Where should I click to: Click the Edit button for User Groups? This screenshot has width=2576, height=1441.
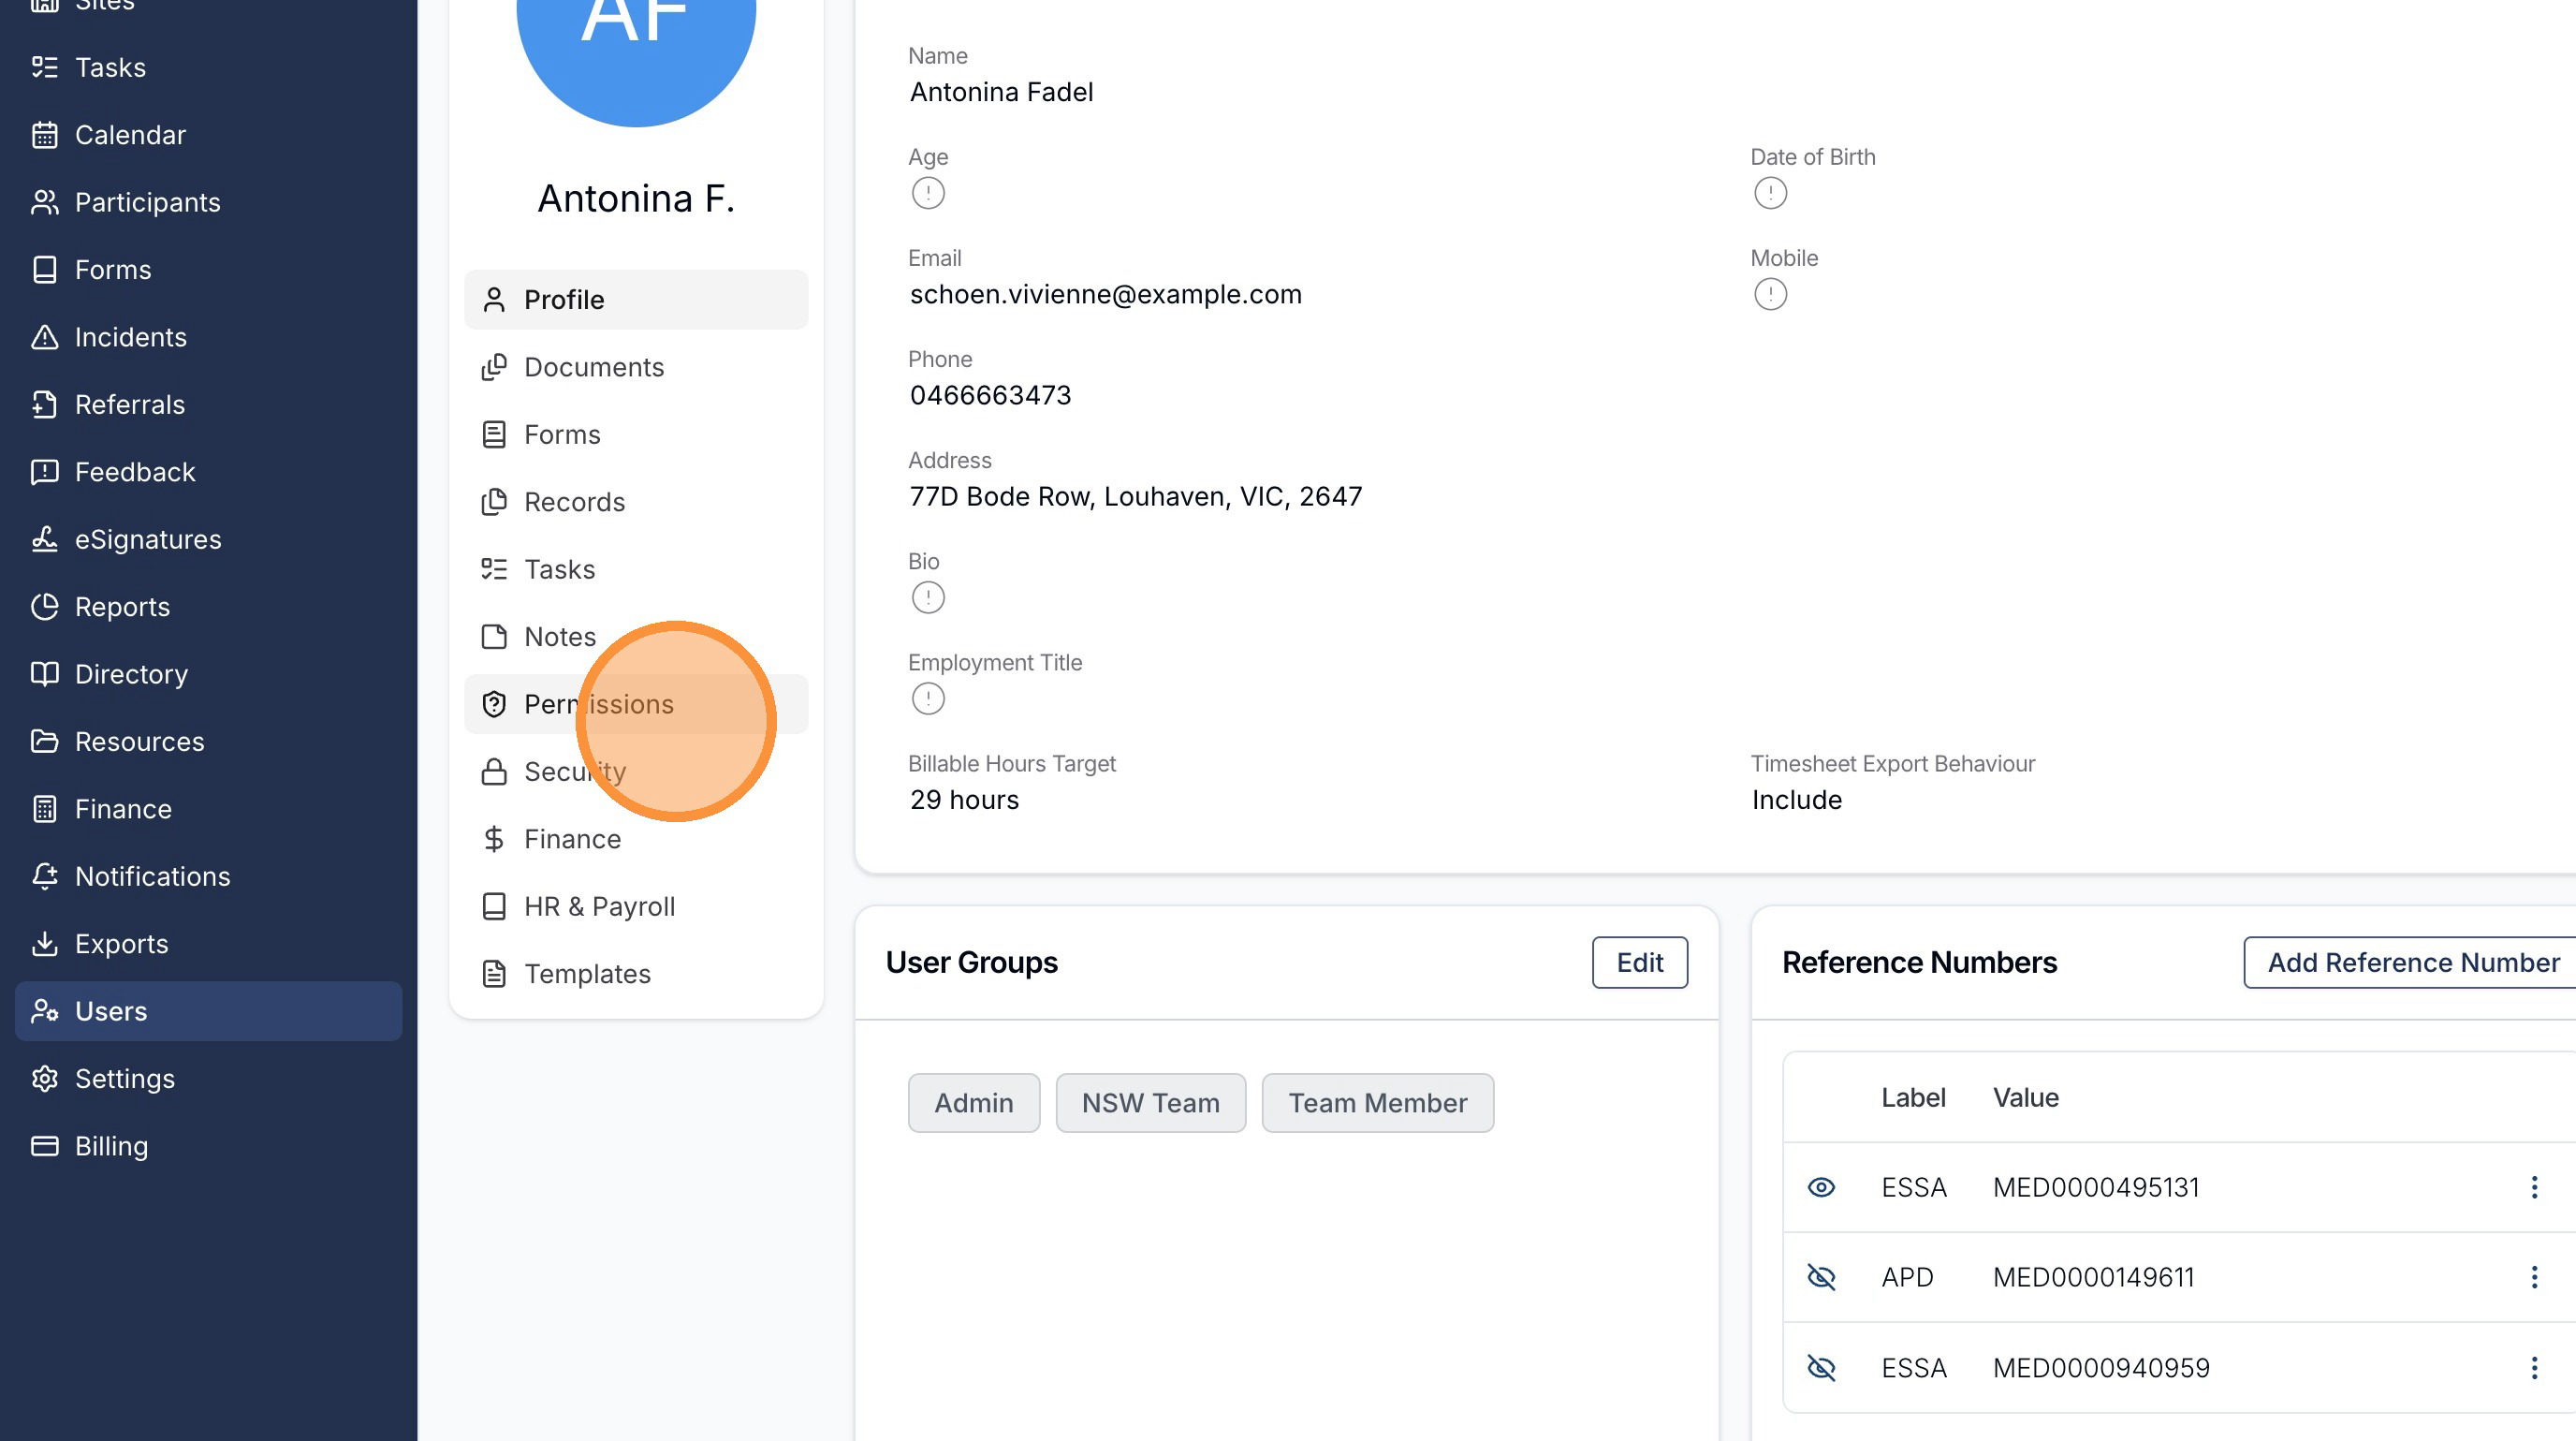[1640, 962]
